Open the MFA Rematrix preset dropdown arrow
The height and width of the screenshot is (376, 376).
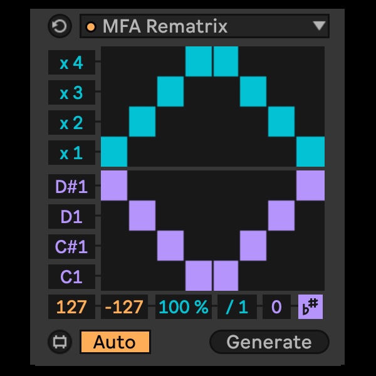click(x=320, y=26)
